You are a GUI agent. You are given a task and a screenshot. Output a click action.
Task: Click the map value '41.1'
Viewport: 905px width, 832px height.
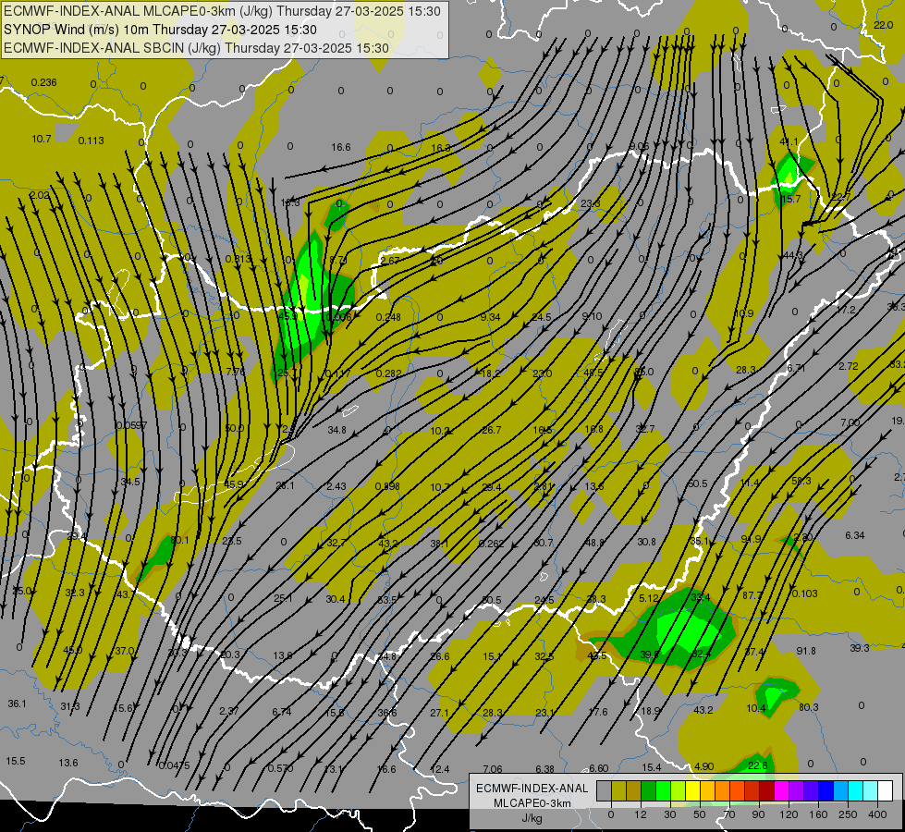(789, 141)
